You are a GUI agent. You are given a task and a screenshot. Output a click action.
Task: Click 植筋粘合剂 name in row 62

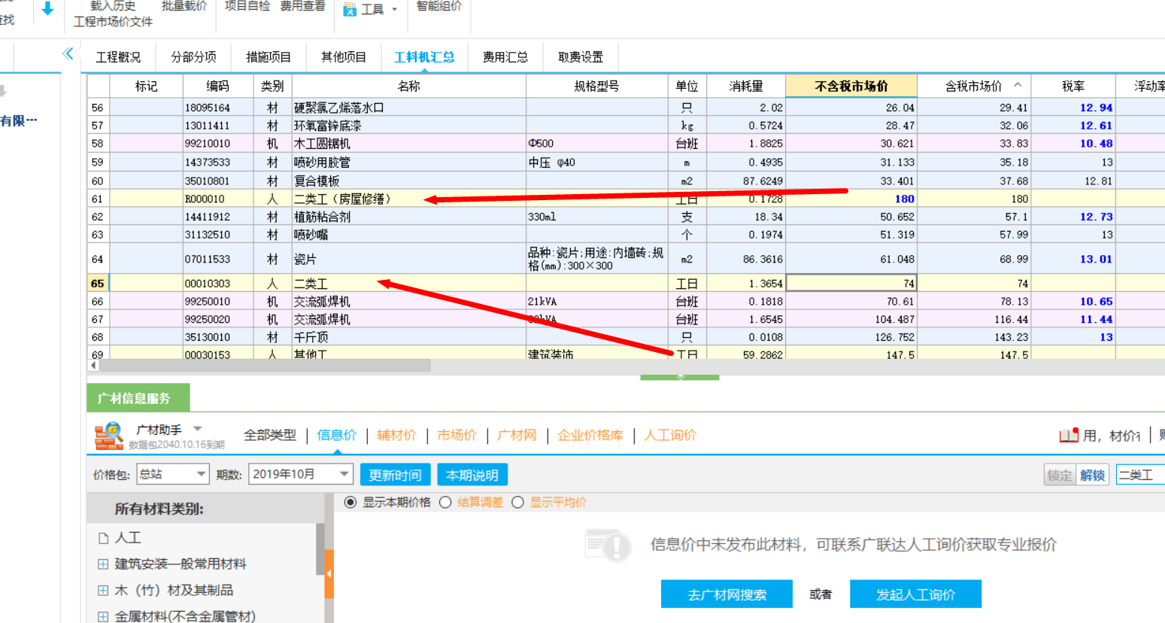322,217
